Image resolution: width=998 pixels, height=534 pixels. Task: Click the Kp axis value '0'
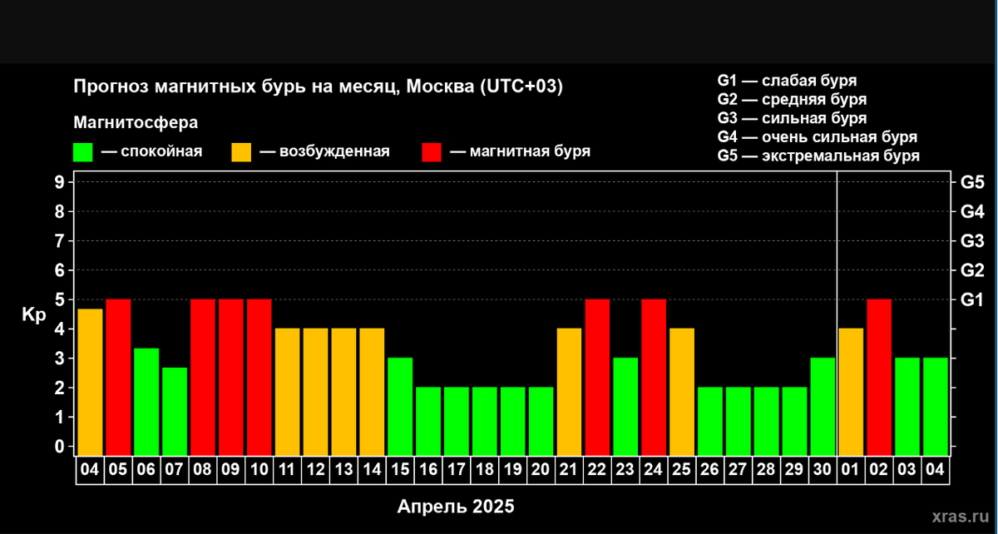[x=59, y=447]
